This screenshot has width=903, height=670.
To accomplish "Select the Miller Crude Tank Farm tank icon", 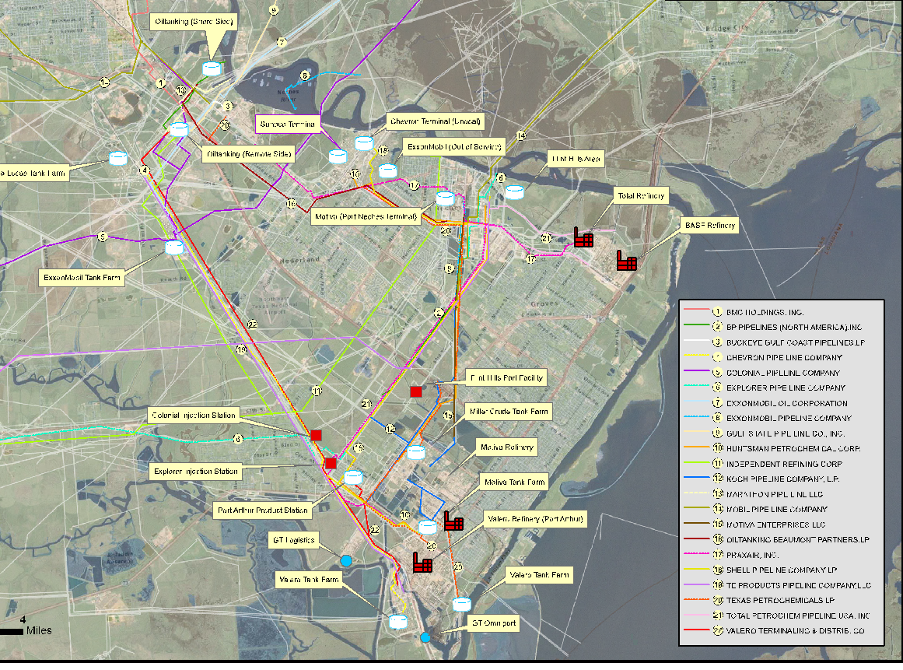I will click(x=416, y=452).
